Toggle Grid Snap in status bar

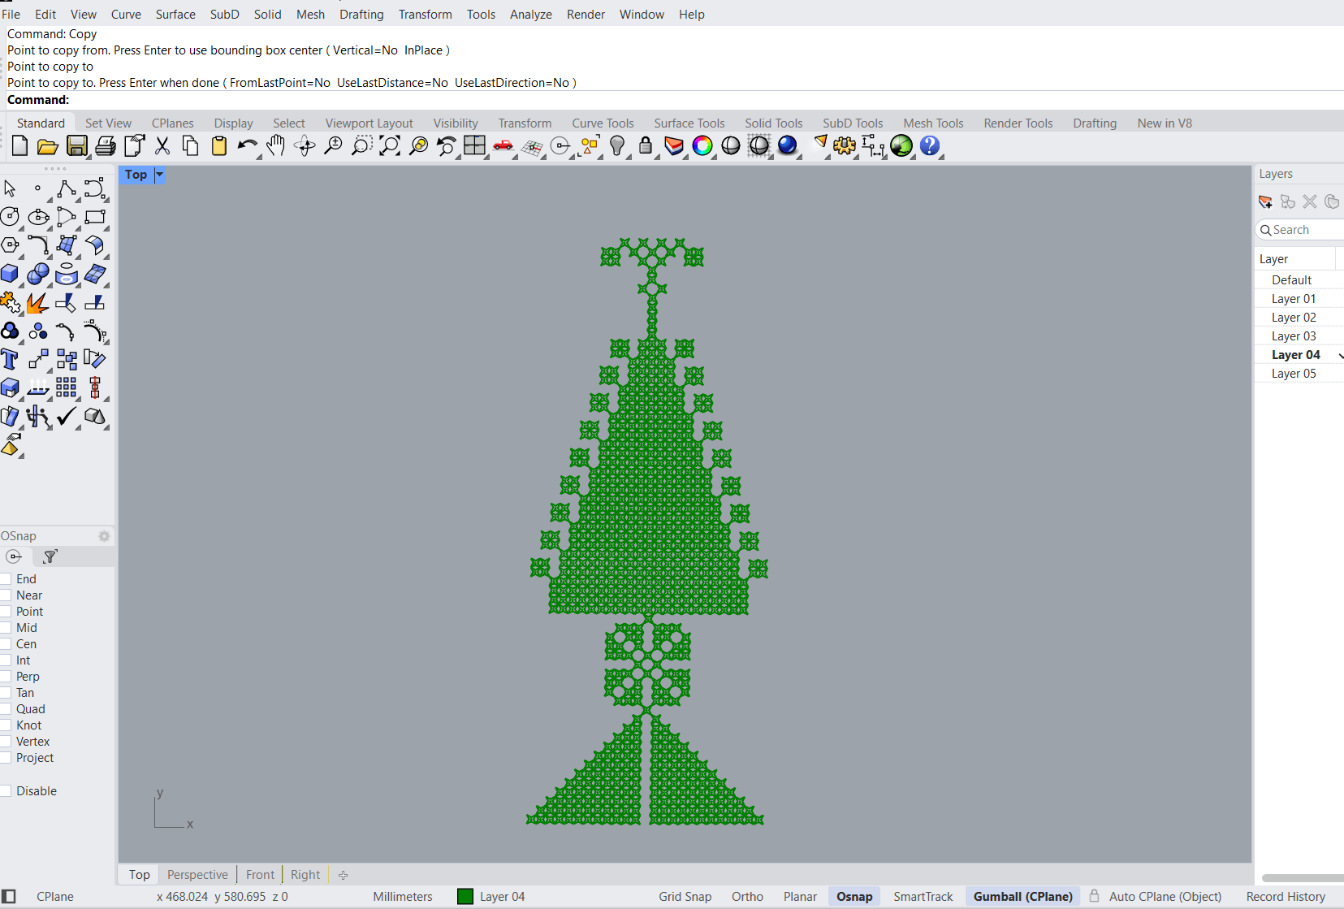coord(685,897)
